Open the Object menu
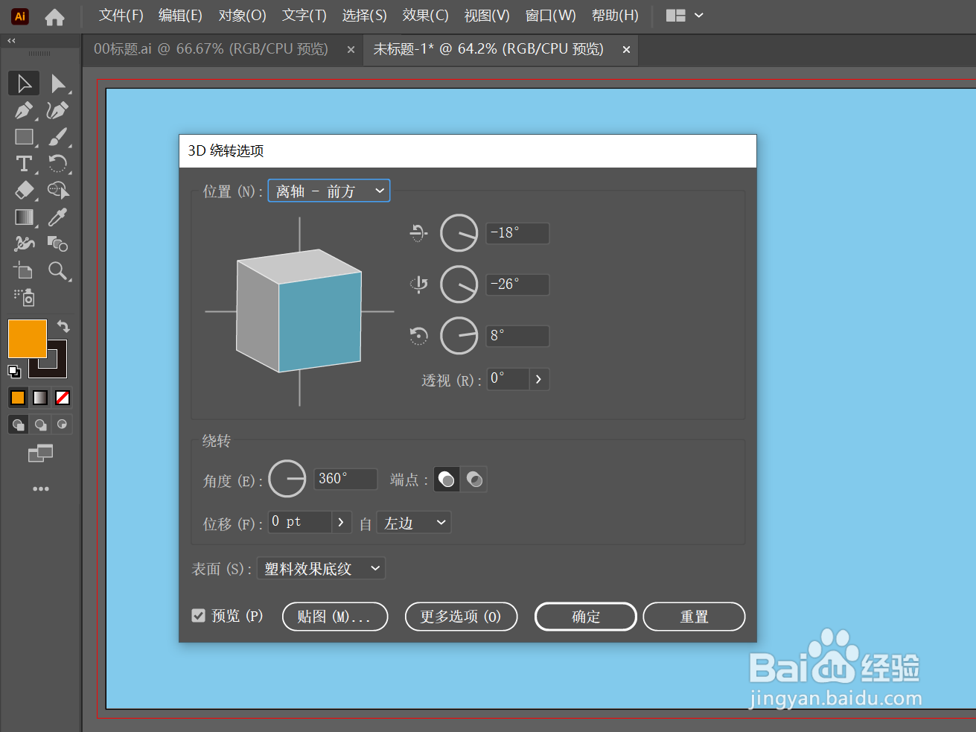The width and height of the screenshot is (976, 732). [243, 16]
